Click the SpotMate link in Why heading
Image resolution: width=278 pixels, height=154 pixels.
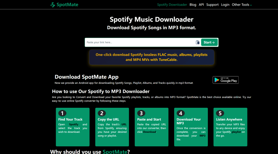pyautogui.click(x=115, y=152)
